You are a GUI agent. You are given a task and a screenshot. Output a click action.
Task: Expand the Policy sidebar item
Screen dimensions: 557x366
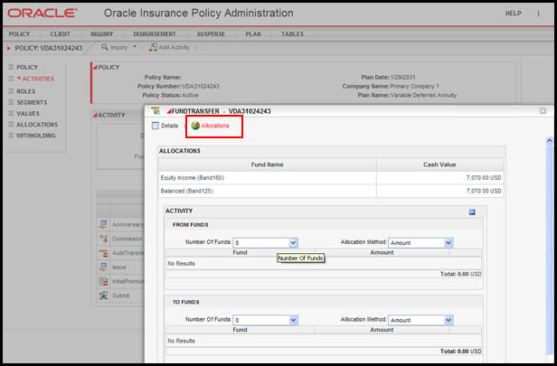[x=11, y=67]
